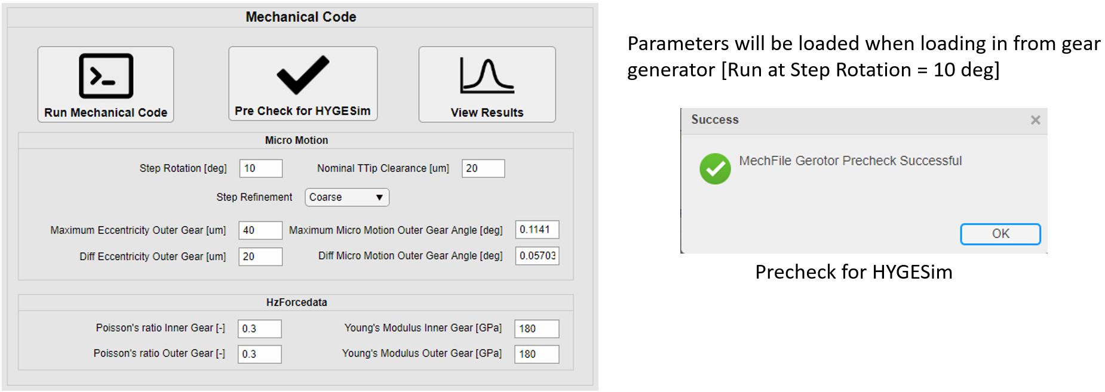
Task: Click the Coarse dropdown arrow
Action: coord(379,197)
